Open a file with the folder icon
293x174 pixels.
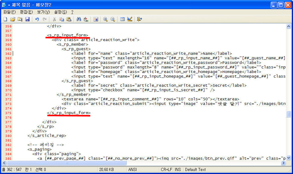pos(13,19)
